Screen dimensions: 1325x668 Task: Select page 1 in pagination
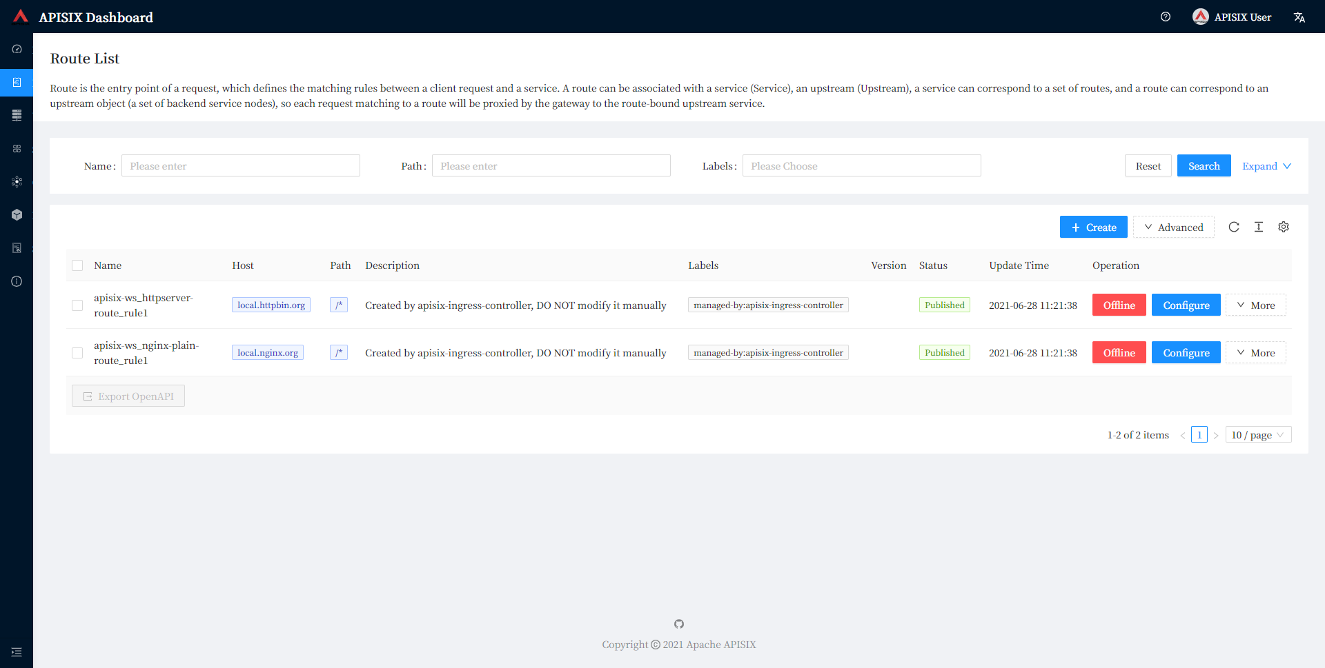1199,435
